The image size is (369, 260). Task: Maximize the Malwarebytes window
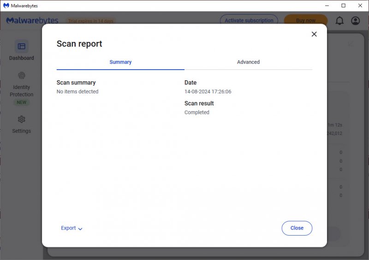[x=343, y=6]
